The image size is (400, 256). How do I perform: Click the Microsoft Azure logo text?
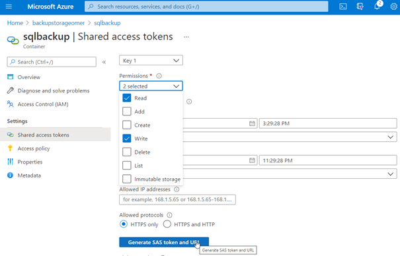click(50, 7)
